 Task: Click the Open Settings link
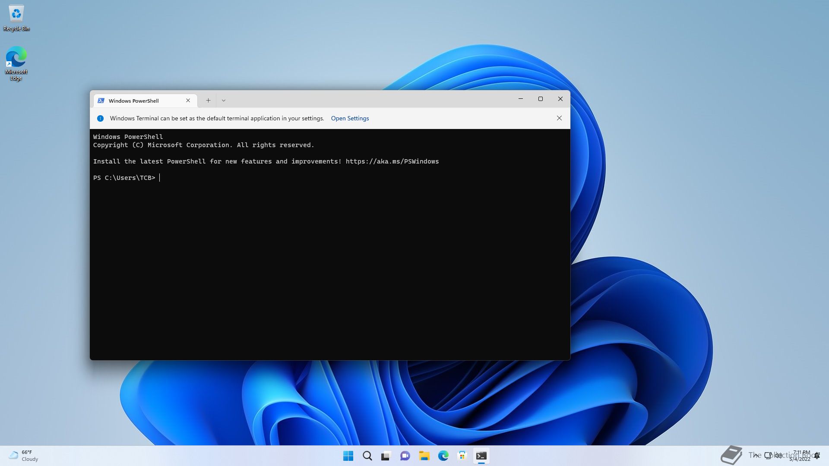coord(350,118)
